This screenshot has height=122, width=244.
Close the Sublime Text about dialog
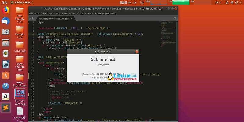pyautogui.click(x=137, y=52)
